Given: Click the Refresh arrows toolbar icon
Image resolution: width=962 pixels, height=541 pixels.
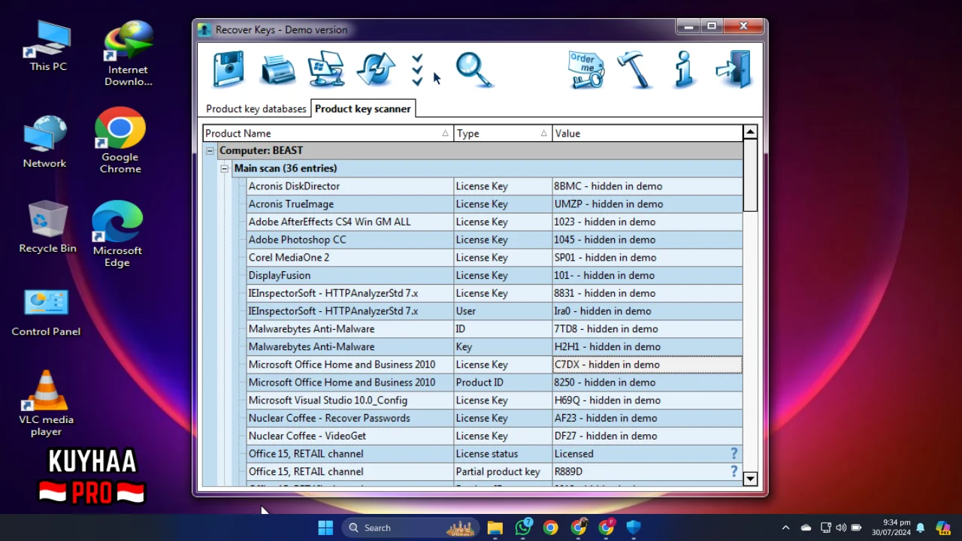Looking at the screenshot, I should point(376,69).
